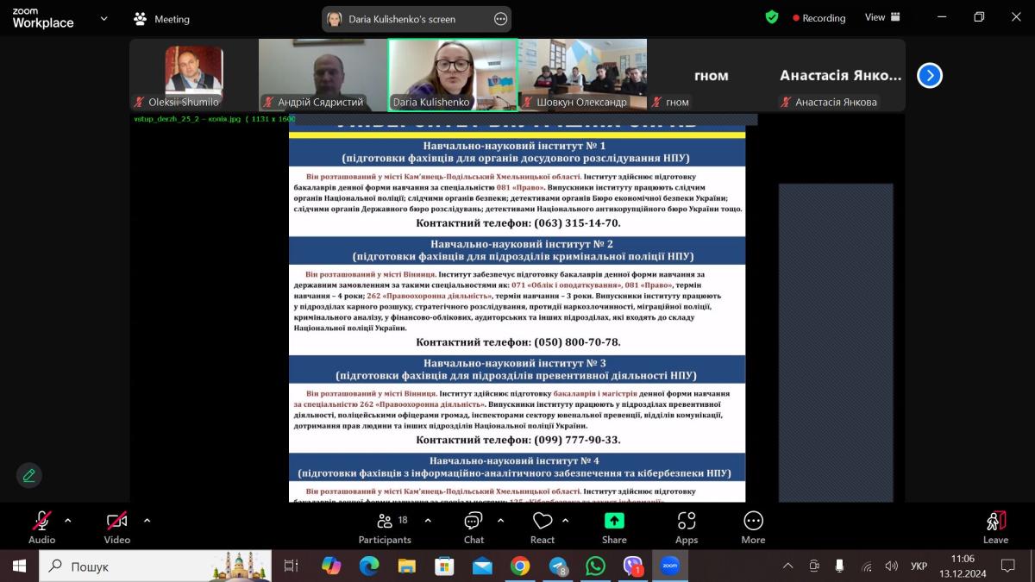This screenshot has height=582, width=1035.
Task: Show next participants with the blue arrow
Action: [x=929, y=76]
